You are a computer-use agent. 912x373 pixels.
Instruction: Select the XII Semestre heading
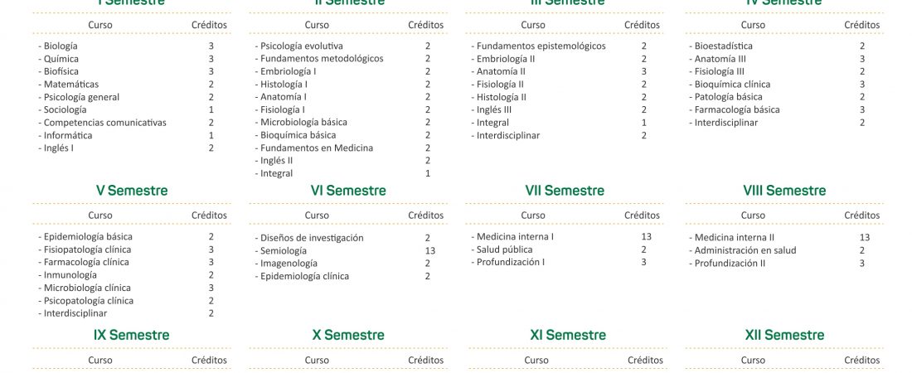(784, 335)
